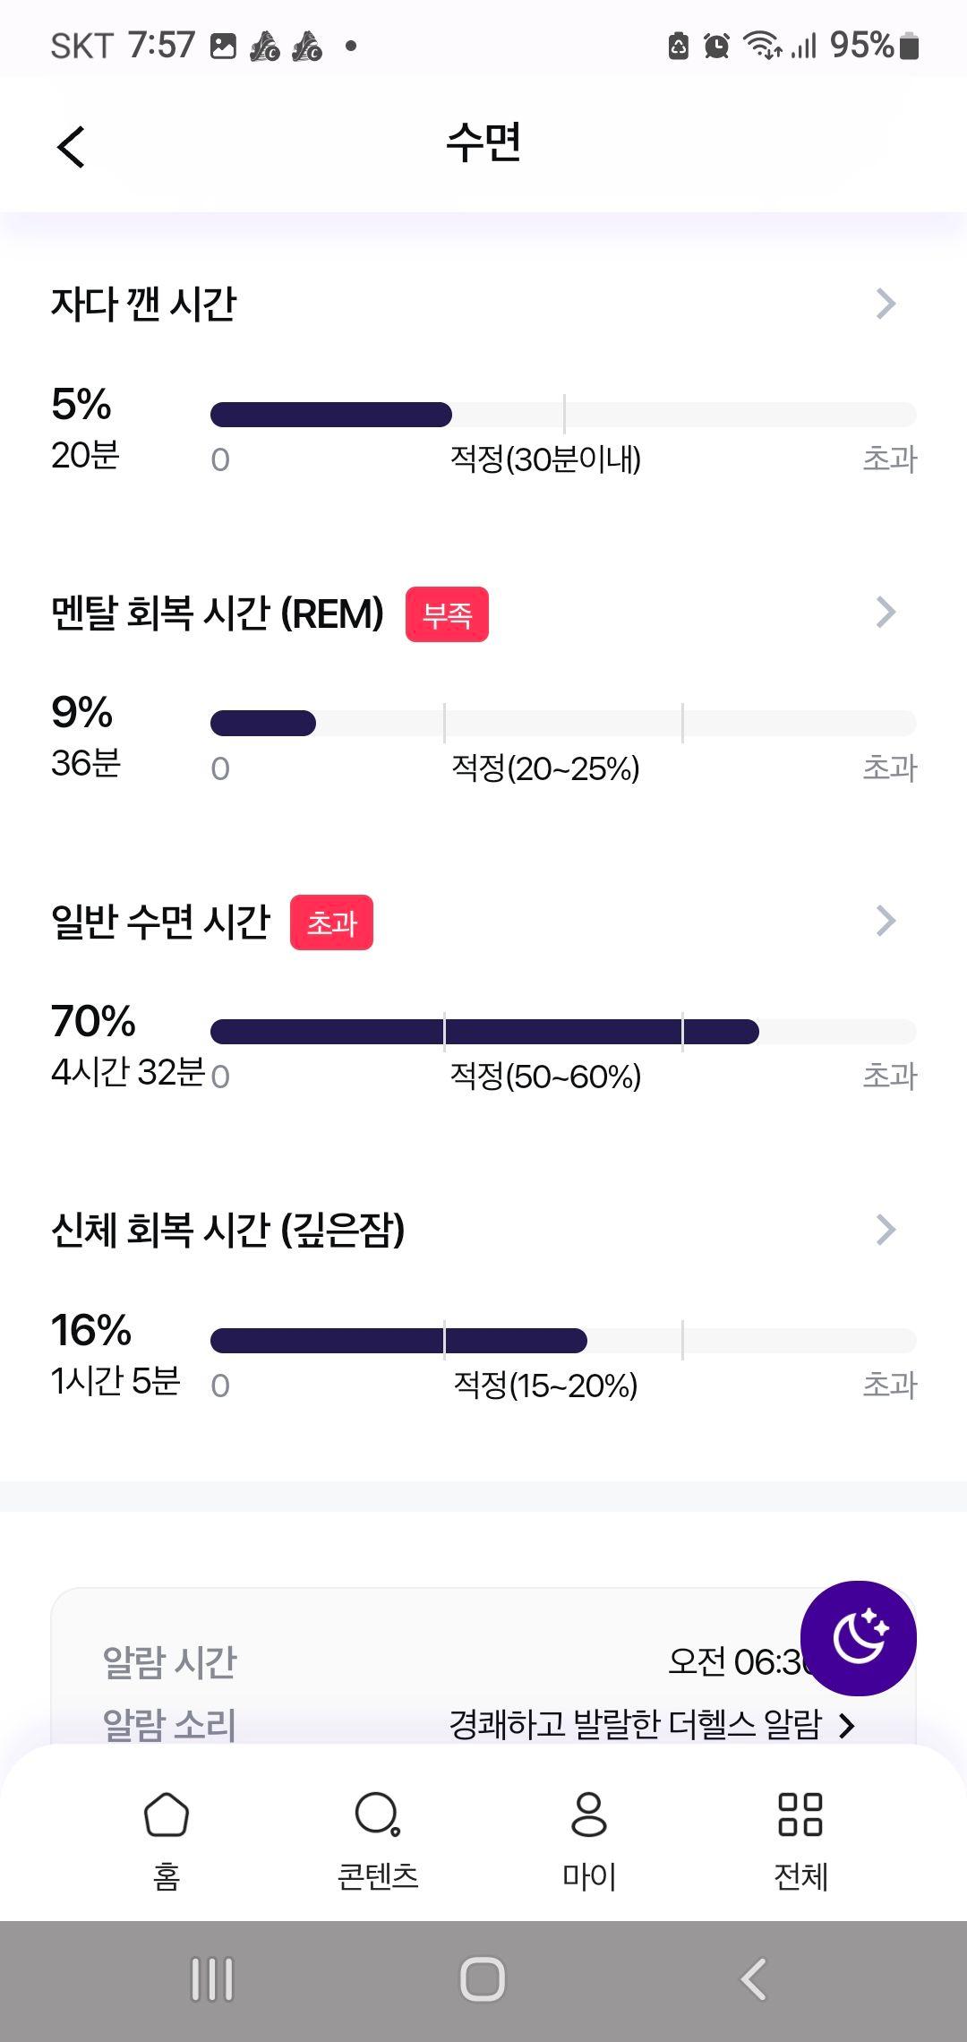Open the floating moon sleep-mode button
Screen dimensions: 967x2042
point(858,1638)
